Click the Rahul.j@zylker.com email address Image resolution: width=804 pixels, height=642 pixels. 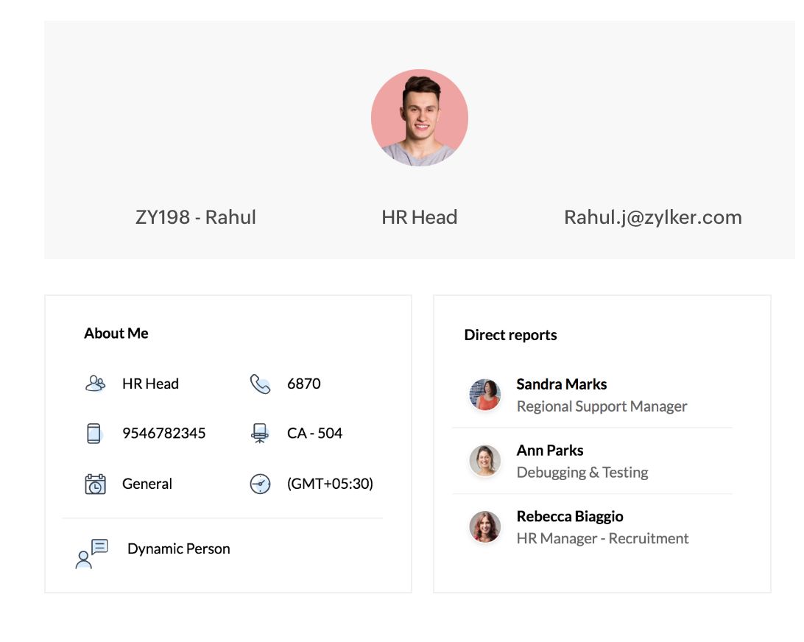coord(652,217)
